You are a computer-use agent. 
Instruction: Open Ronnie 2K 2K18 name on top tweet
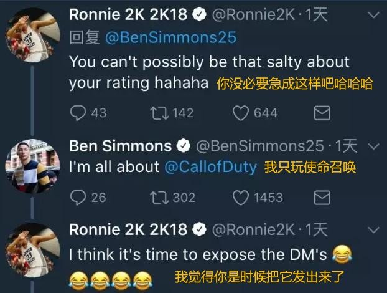pos(128,14)
